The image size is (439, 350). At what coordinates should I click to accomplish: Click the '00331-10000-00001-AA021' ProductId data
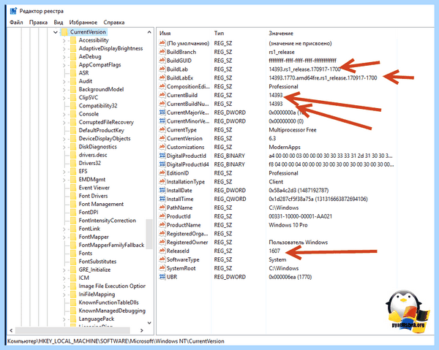(301, 216)
